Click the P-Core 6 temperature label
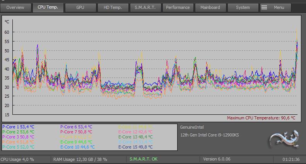The height and width of the screenshot is (164, 306). [x=76, y=127]
